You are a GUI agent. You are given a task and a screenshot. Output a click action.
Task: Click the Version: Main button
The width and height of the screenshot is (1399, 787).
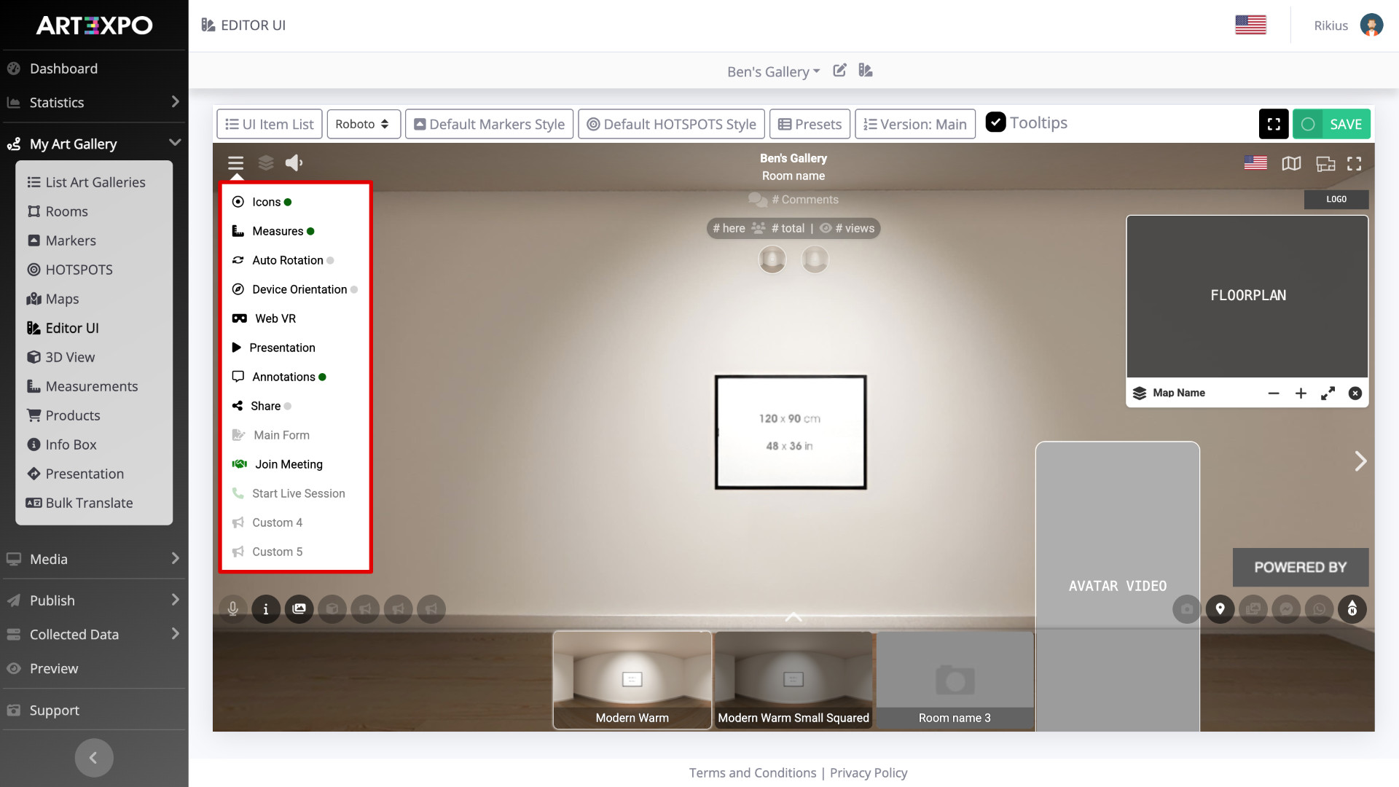(x=915, y=124)
